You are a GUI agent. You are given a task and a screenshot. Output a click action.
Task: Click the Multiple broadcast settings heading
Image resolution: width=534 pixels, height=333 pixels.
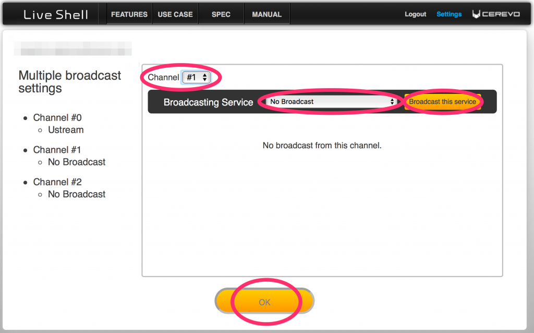pyautogui.click(x=70, y=82)
